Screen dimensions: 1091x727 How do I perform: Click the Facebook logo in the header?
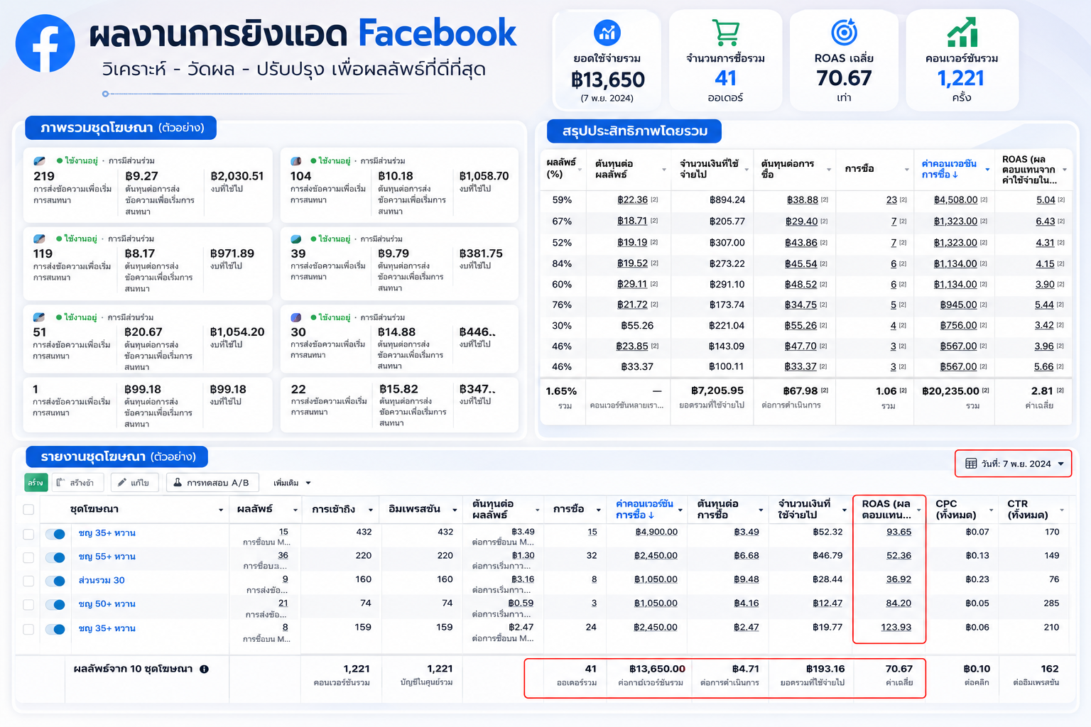[x=45, y=43]
